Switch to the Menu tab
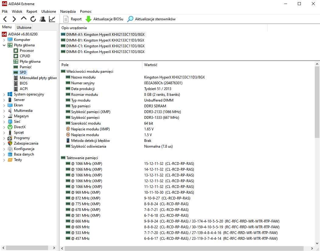Screen dimensions: 320x251 click(x=7, y=27)
